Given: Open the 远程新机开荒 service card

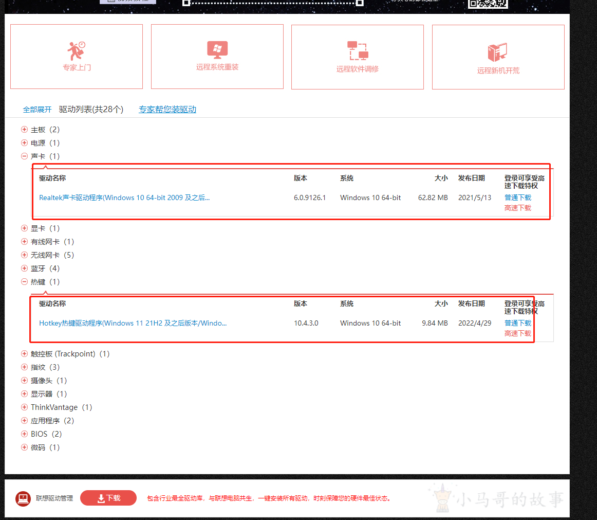Looking at the screenshot, I should click(498, 57).
